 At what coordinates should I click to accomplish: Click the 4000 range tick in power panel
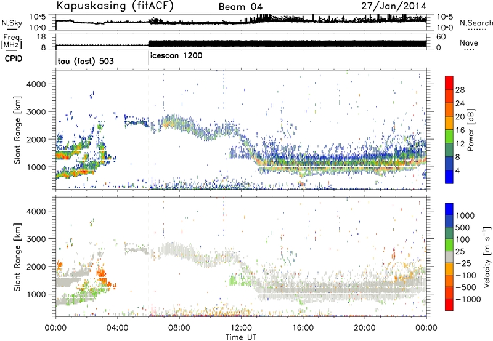(x=36, y=84)
